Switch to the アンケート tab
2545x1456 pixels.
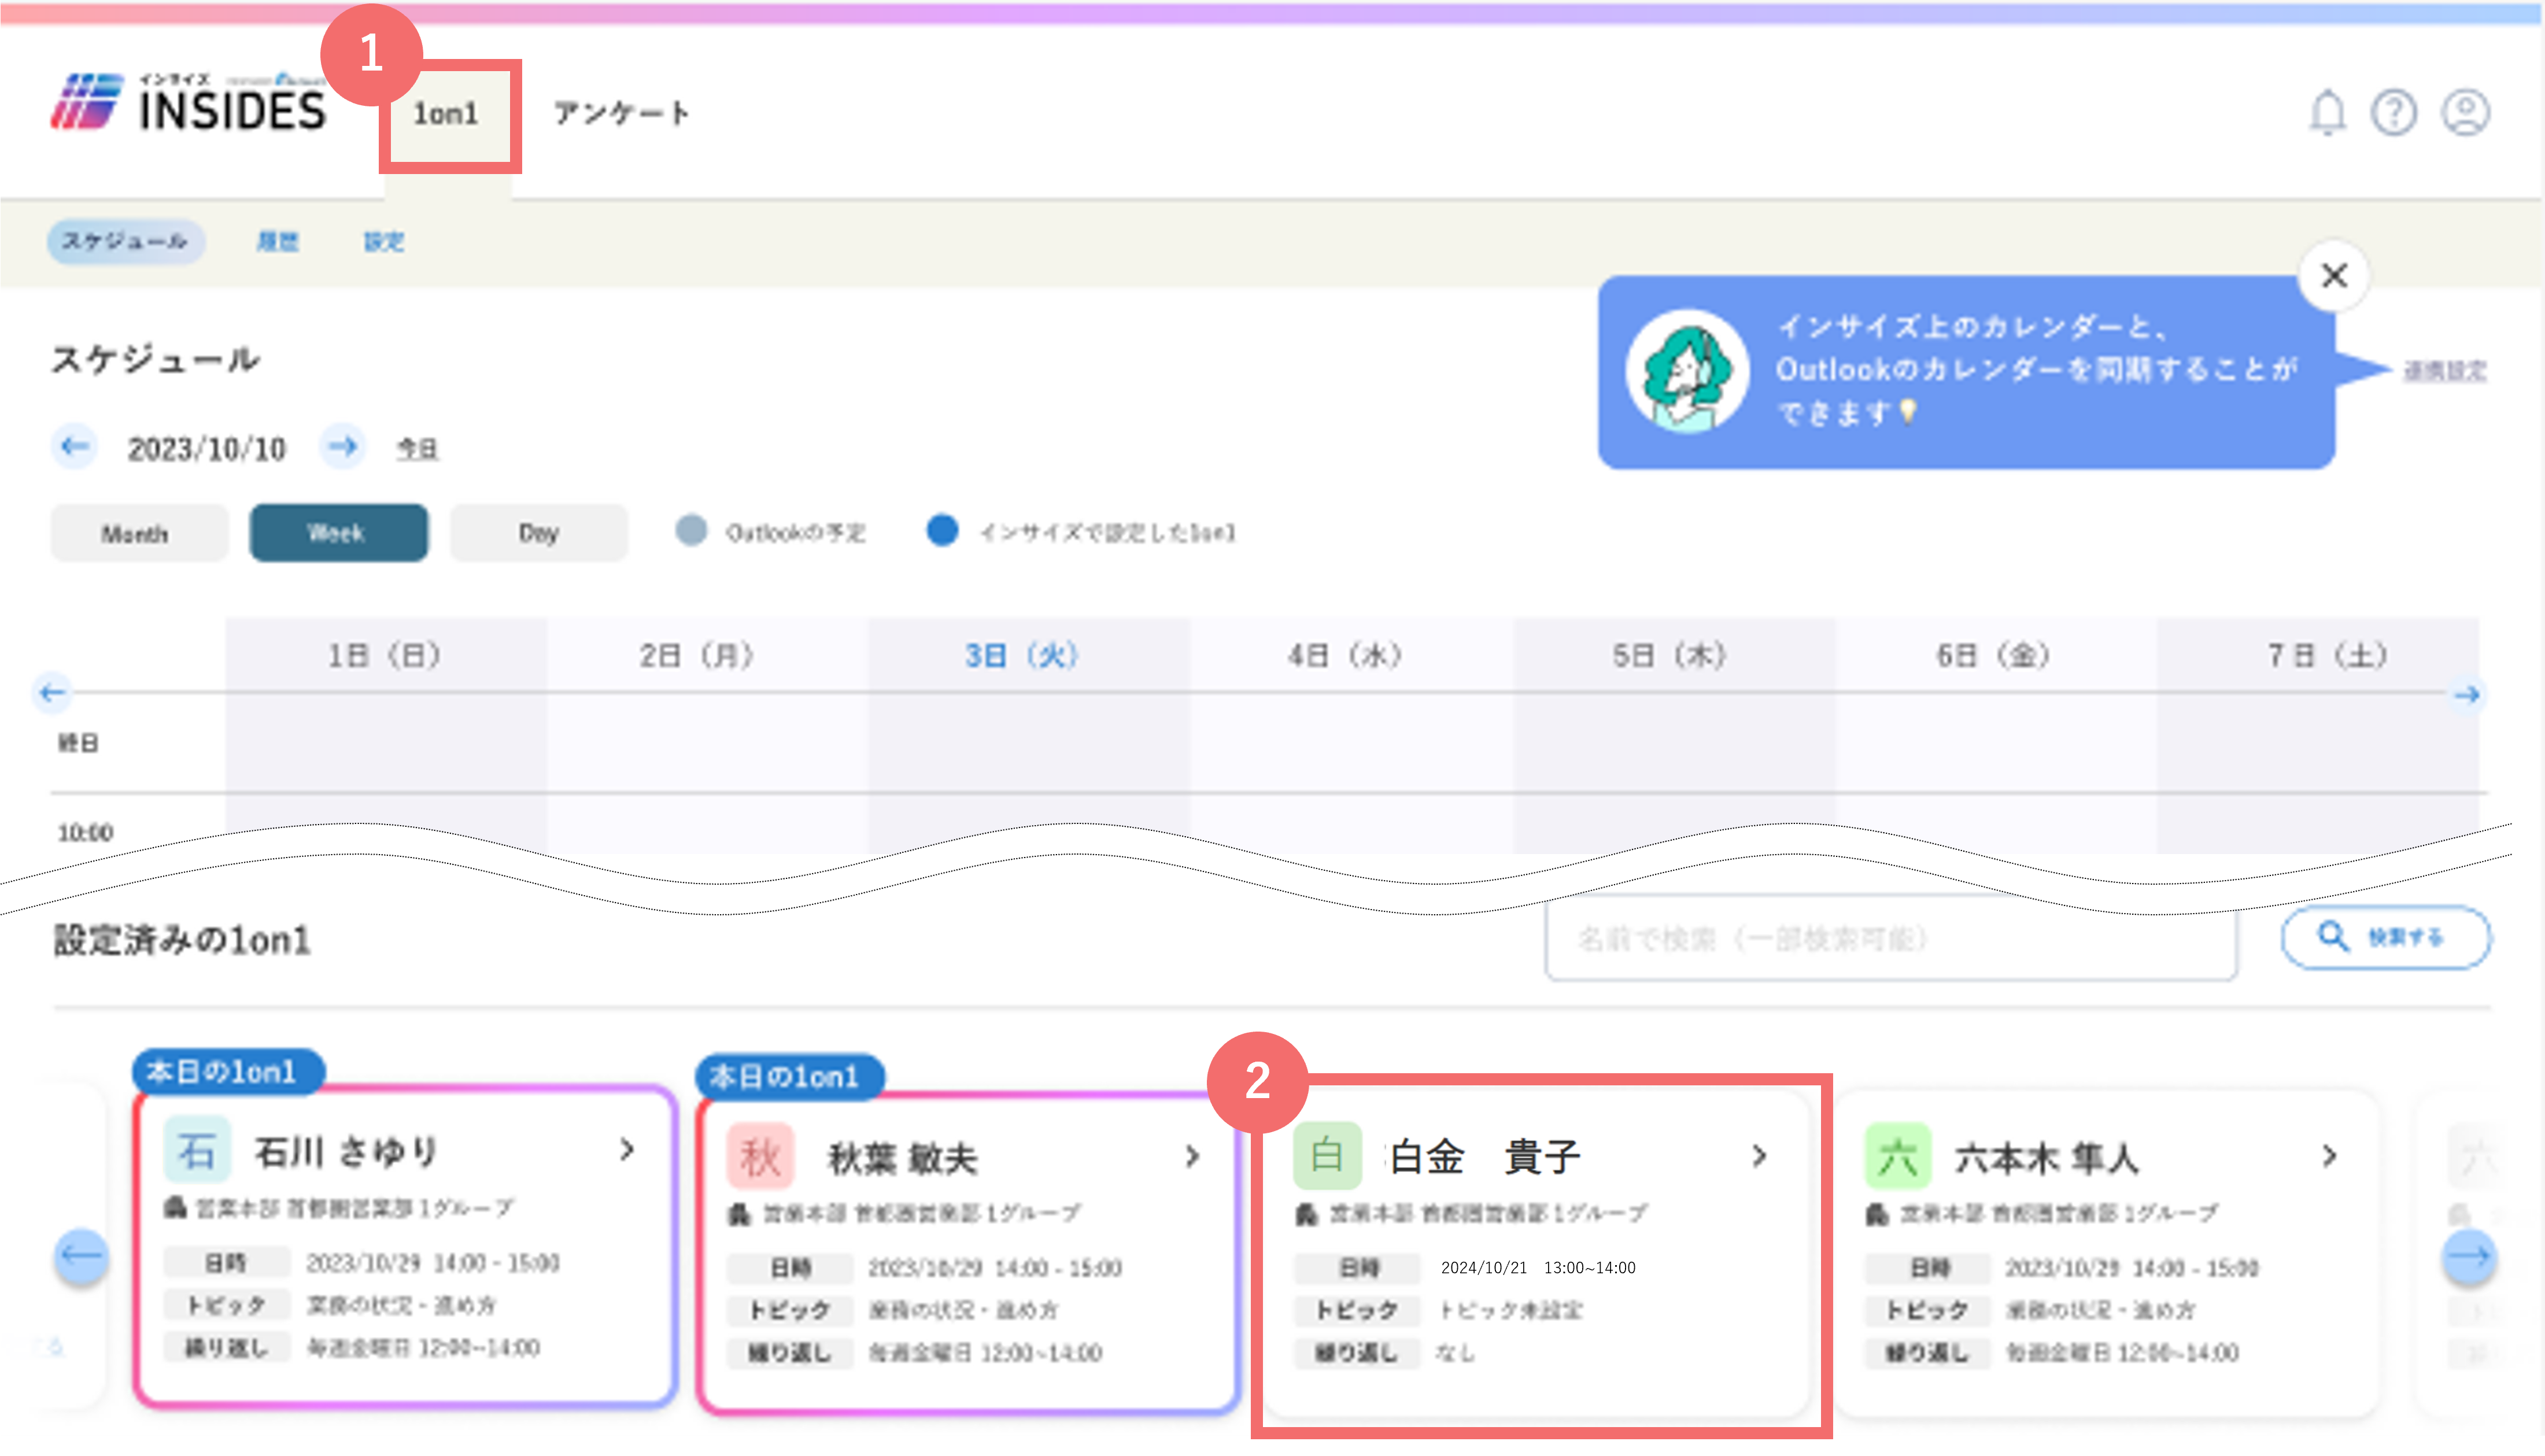[x=621, y=113]
